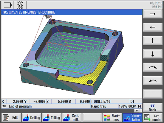Click the JOG mode icon
Image resolution: width=164 pixels, height=123 pixels.
[x=20, y=5]
